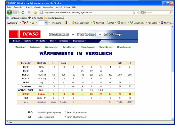
Task: Click GOLDEN LODGE manufacturer cell
Action: tap(26, 90)
